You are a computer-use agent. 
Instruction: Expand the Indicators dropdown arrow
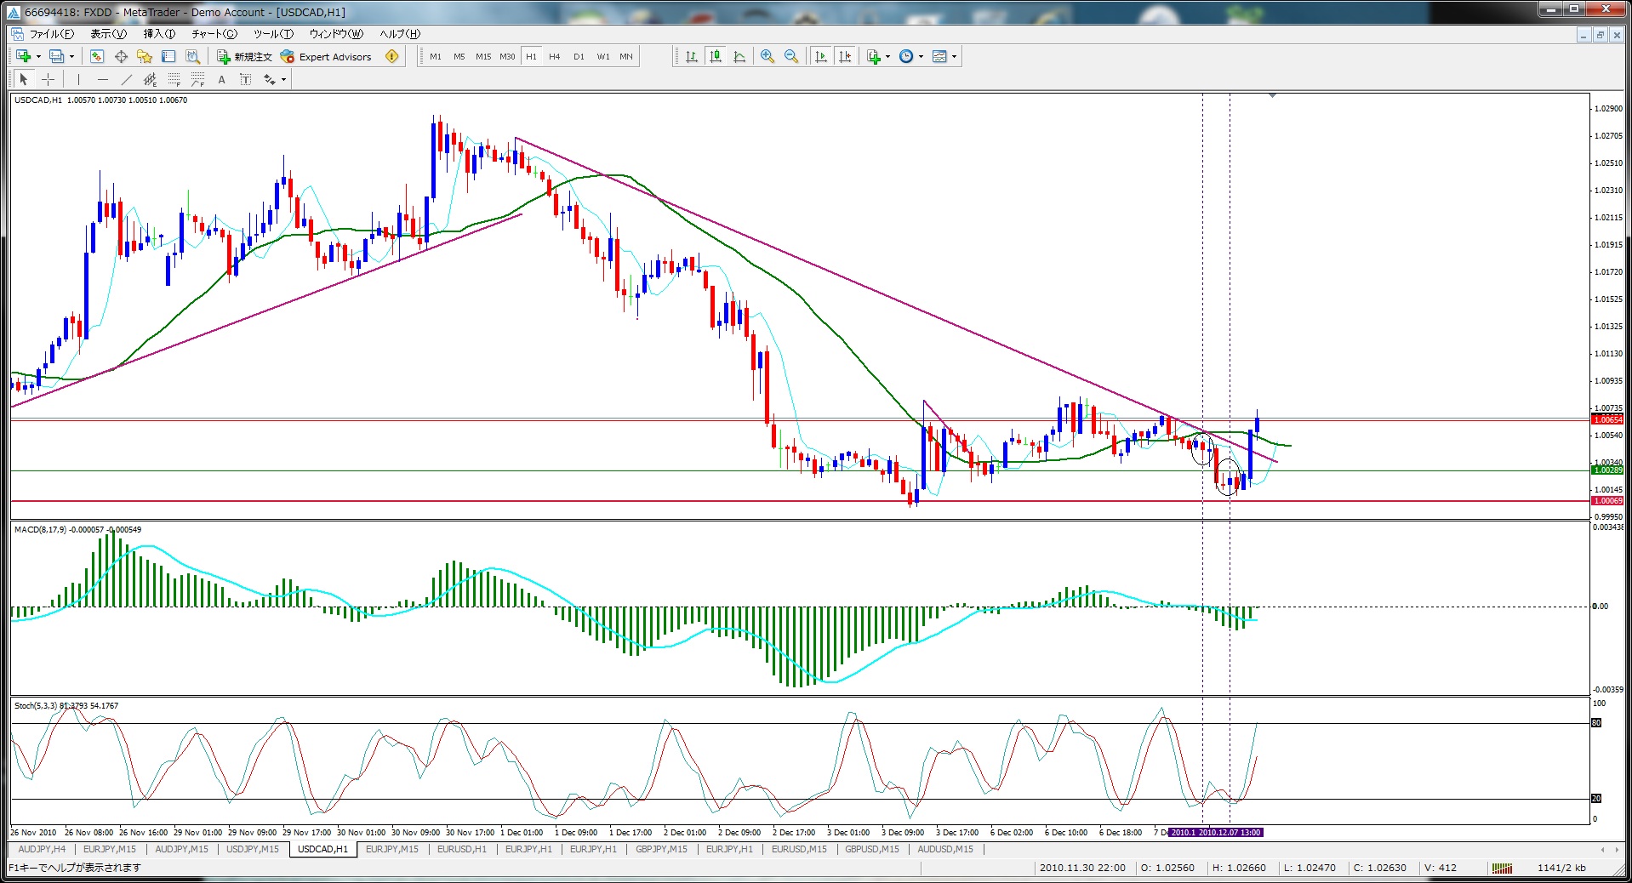point(887,57)
